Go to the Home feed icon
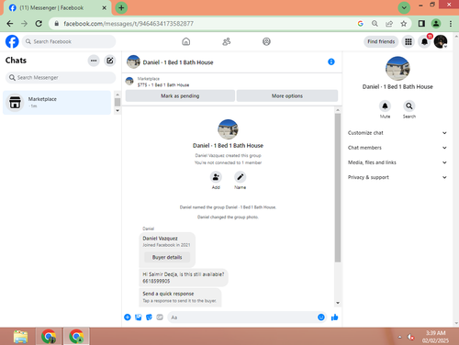 (186, 41)
